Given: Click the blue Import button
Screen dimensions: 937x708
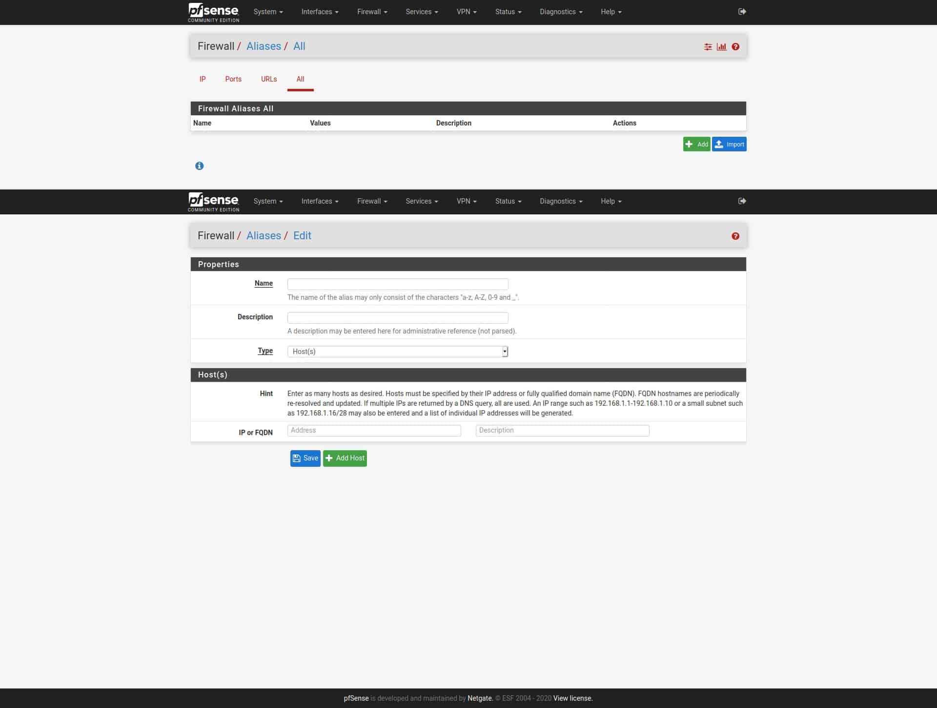Looking at the screenshot, I should point(729,144).
